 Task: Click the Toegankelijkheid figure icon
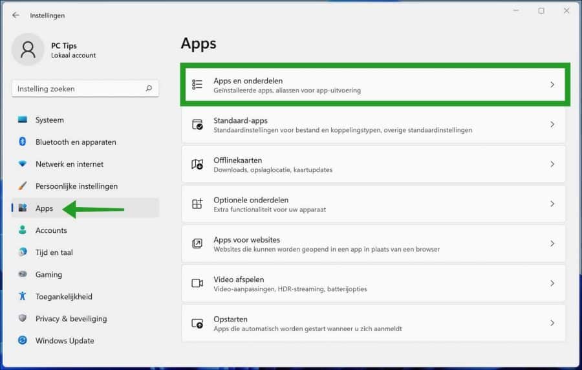(x=23, y=296)
